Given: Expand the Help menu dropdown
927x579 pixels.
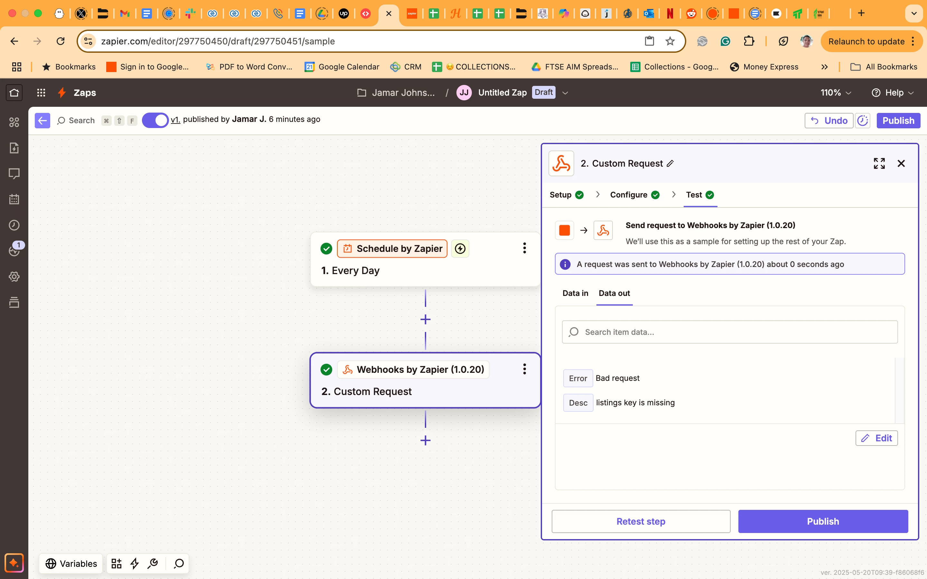Looking at the screenshot, I should [x=893, y=93].
